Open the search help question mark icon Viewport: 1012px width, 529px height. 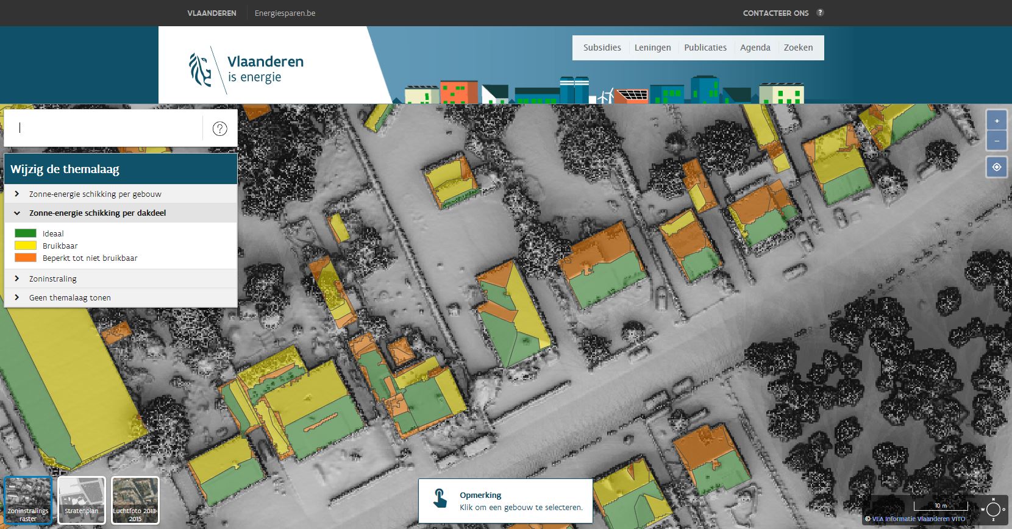(220, 129)
